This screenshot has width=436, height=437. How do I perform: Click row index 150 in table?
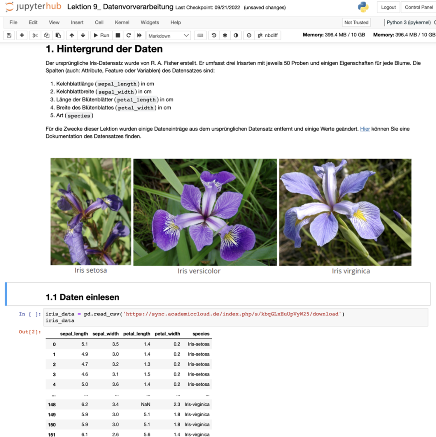(x=52, y=425)
